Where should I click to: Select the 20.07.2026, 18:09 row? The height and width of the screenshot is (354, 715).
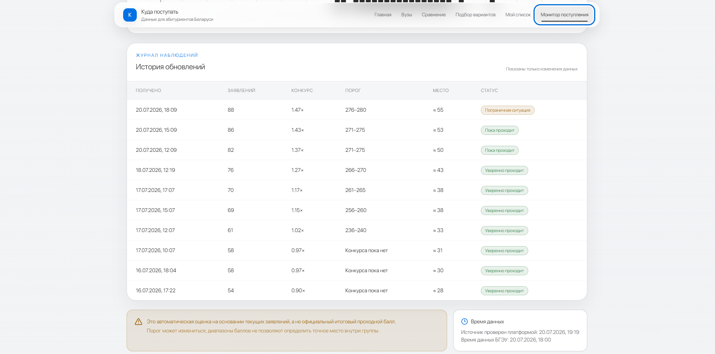(357, 110)
